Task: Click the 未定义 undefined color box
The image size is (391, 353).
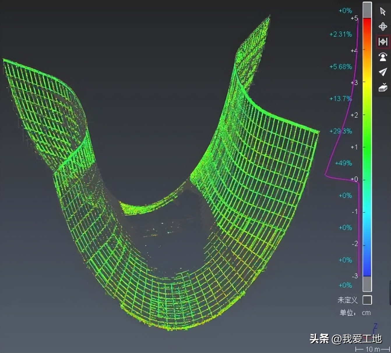Action: click(367, 300)
